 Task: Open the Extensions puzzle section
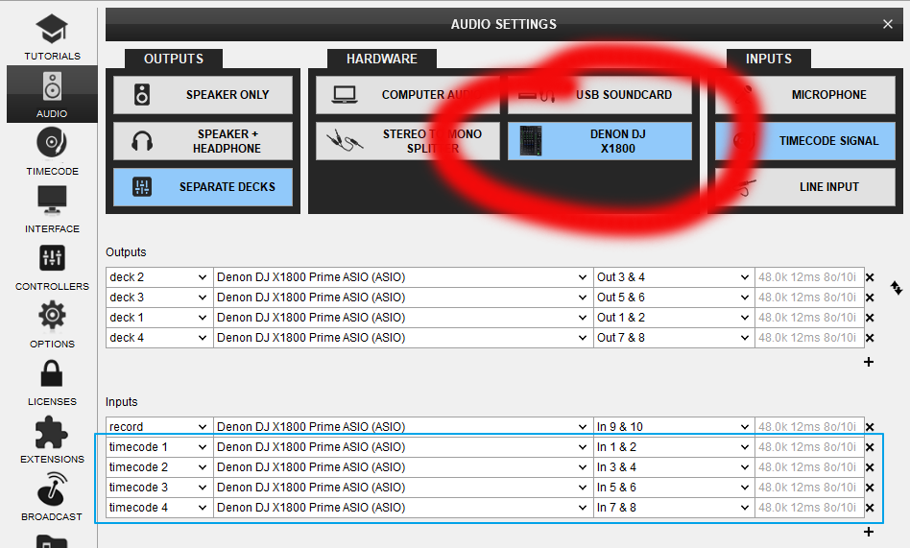[52, 439]
